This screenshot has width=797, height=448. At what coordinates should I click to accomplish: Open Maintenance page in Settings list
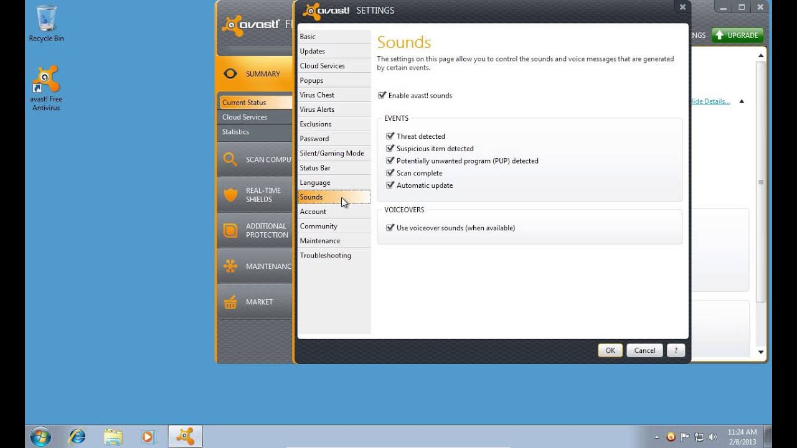[334, 241]
